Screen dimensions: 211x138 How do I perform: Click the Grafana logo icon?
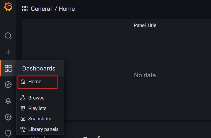(8, 6)
